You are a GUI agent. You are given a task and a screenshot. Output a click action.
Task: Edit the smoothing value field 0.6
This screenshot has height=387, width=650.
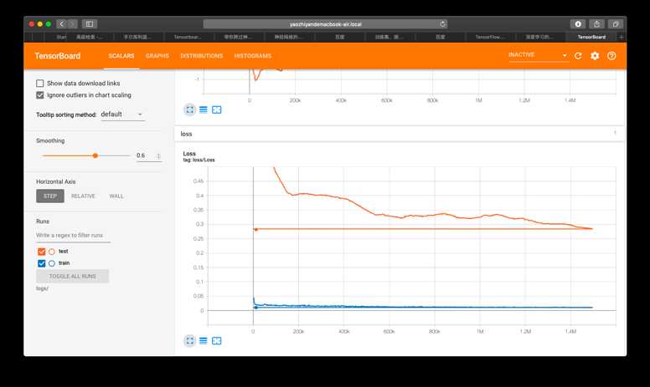pyautogui.click(x=146, y=155)
